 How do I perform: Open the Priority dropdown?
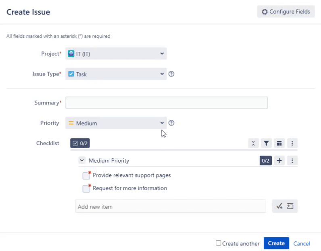116,123
